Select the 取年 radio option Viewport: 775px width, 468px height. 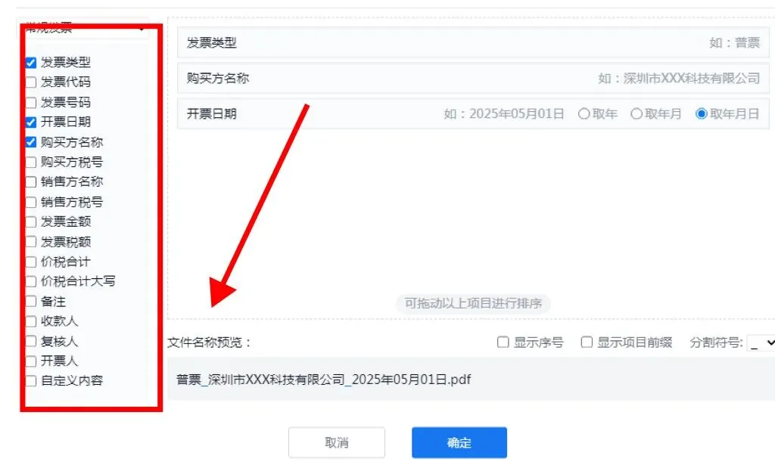click(584, 114)
